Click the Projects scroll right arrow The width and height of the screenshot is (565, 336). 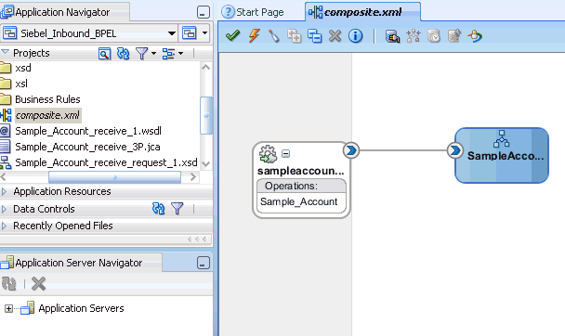pos(193,177)
